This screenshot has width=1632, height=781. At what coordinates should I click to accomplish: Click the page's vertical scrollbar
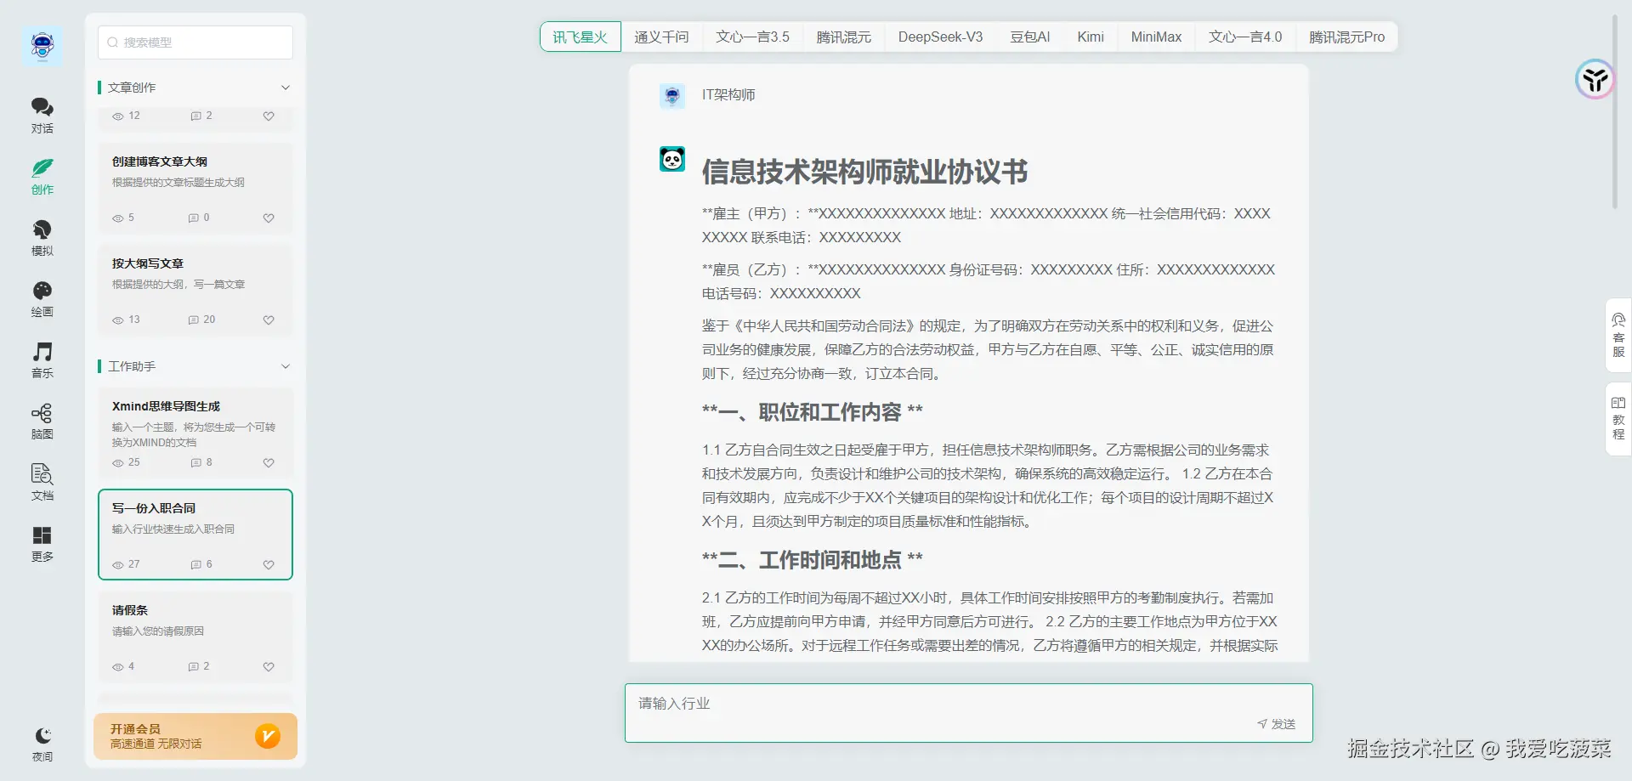(1614, 110)
